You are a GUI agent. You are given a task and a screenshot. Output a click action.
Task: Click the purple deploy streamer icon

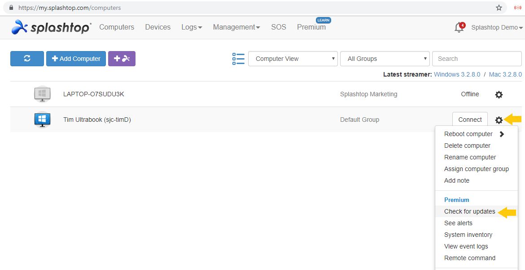tap(122, 58)
